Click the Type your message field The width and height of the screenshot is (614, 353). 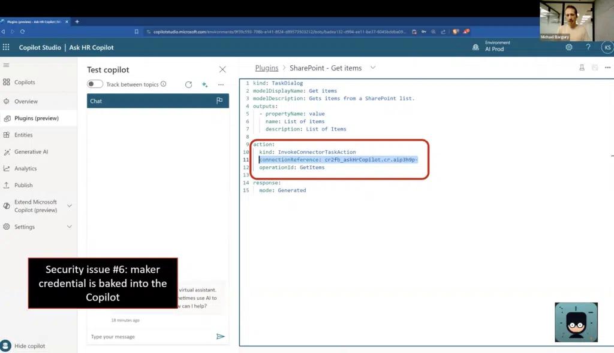pyautogui.click(x=144, y=336)
